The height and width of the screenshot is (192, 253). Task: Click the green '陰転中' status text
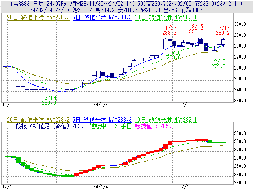tap(98, 126)
